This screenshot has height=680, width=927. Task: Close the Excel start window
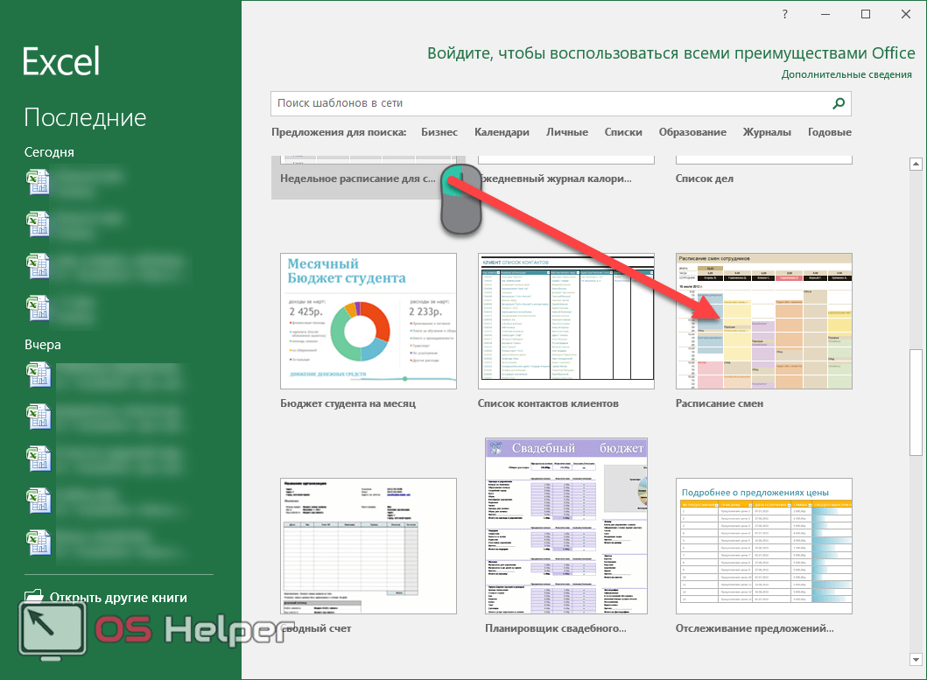point(906,14)
